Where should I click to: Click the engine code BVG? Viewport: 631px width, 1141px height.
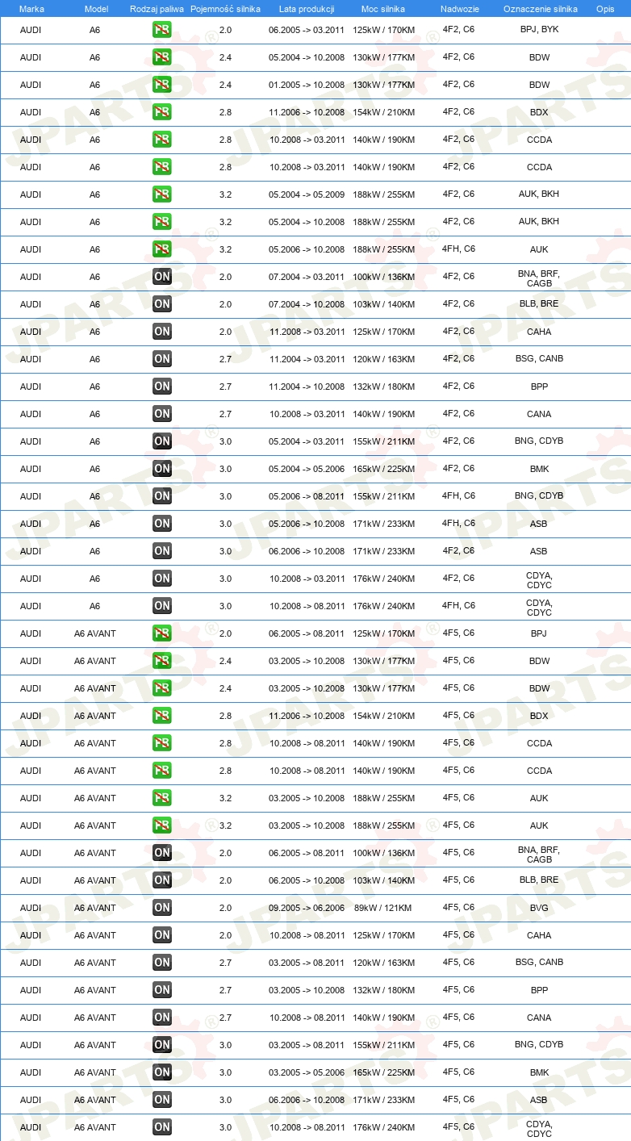point(539,908)
